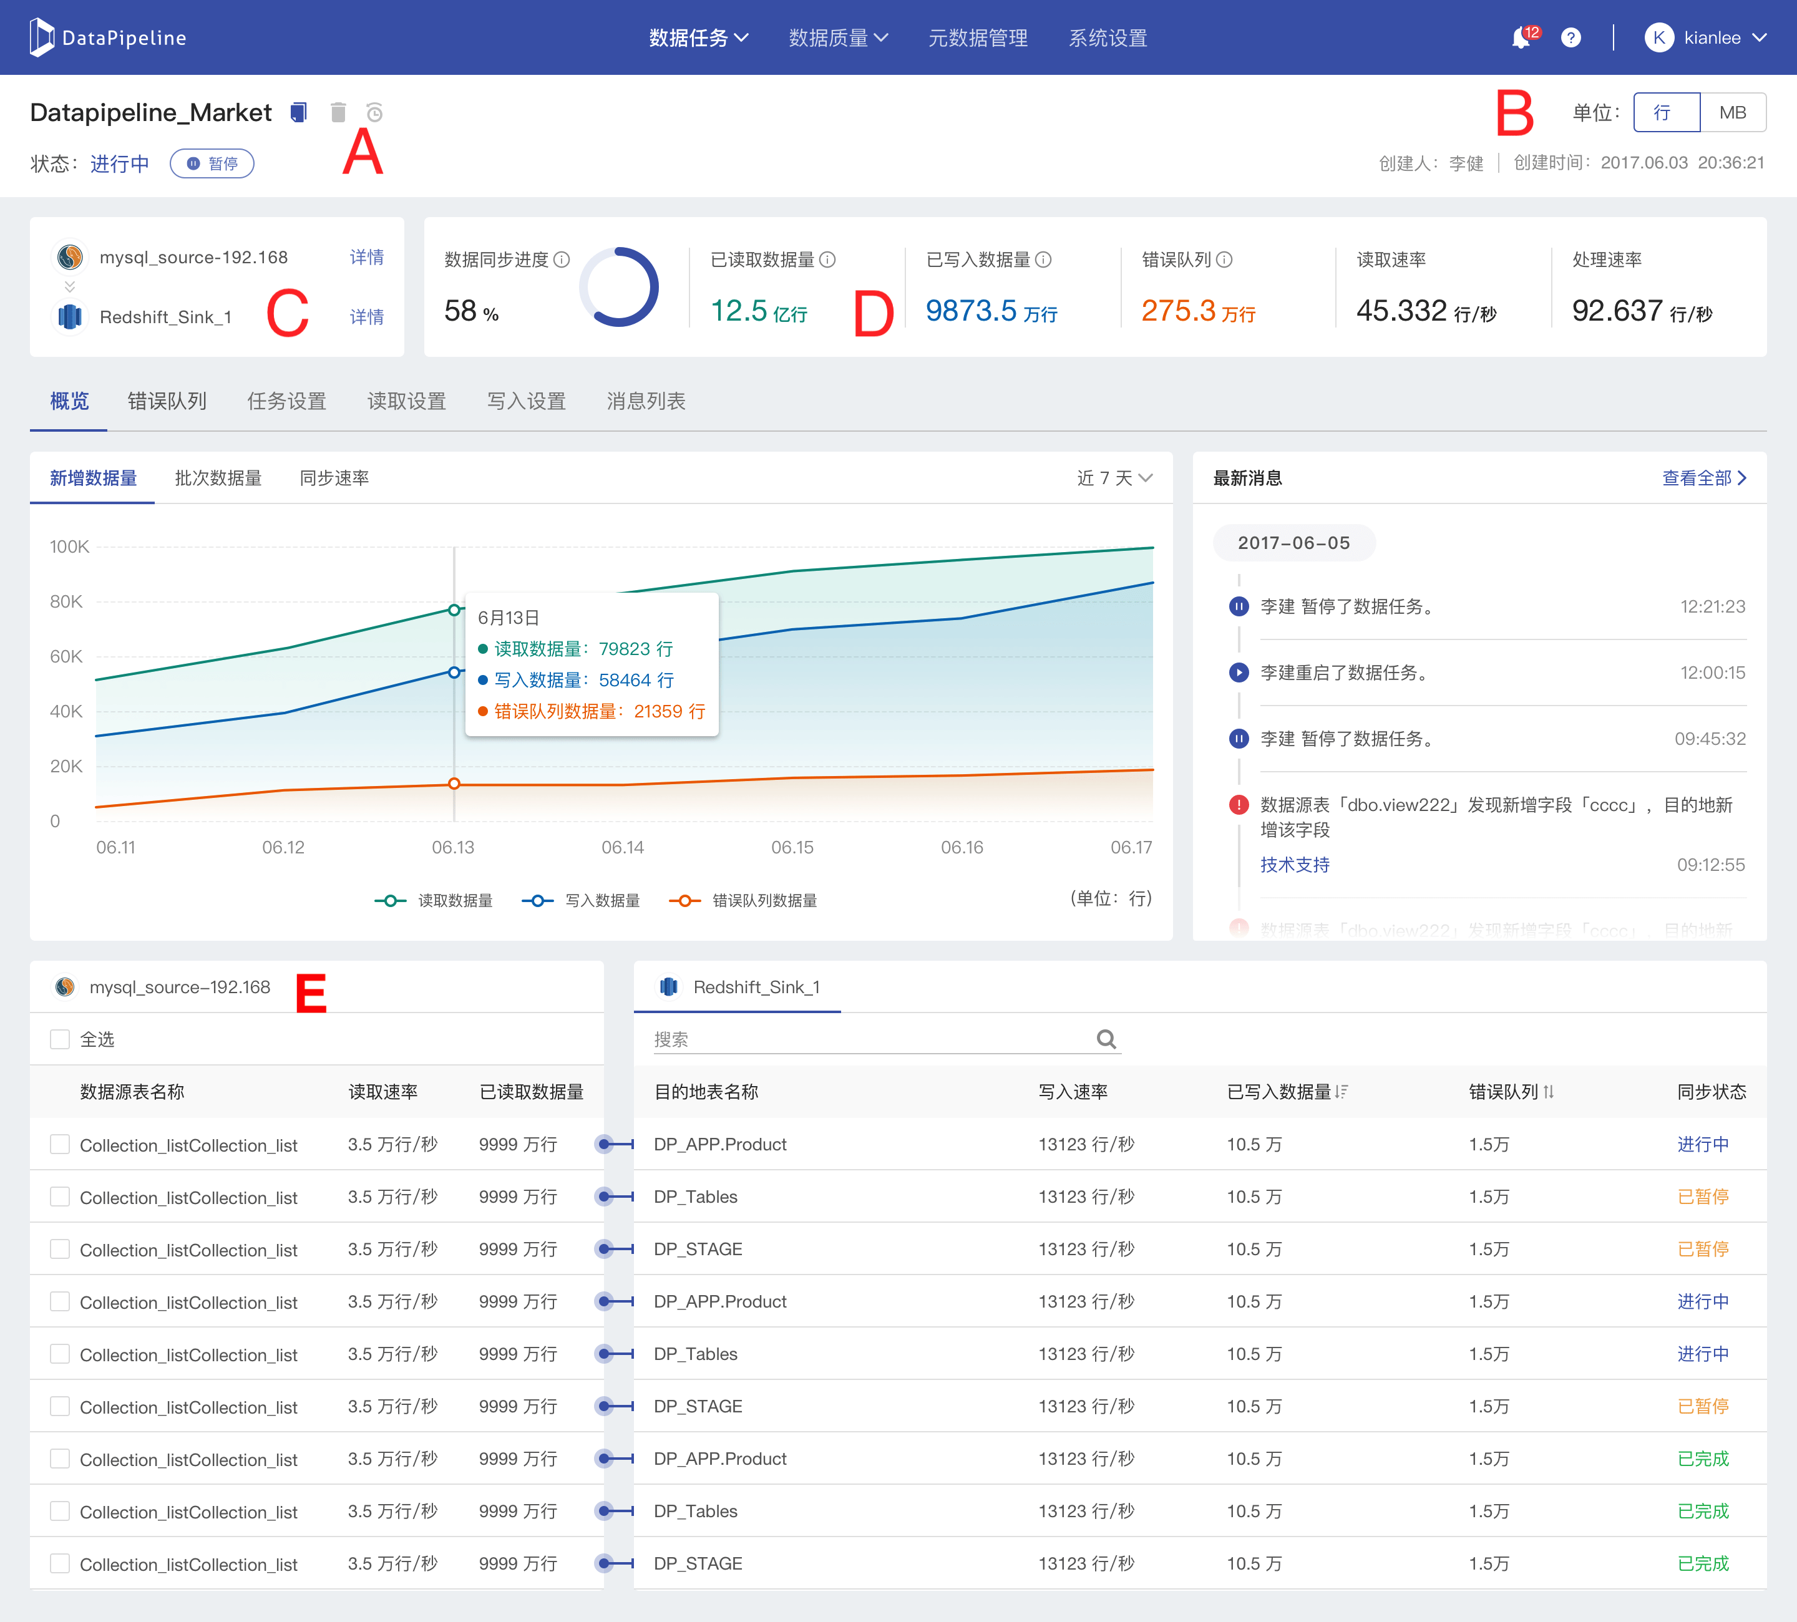Select Redshift_Sink_1 table tab
1797x1622 pixels.
737,986
